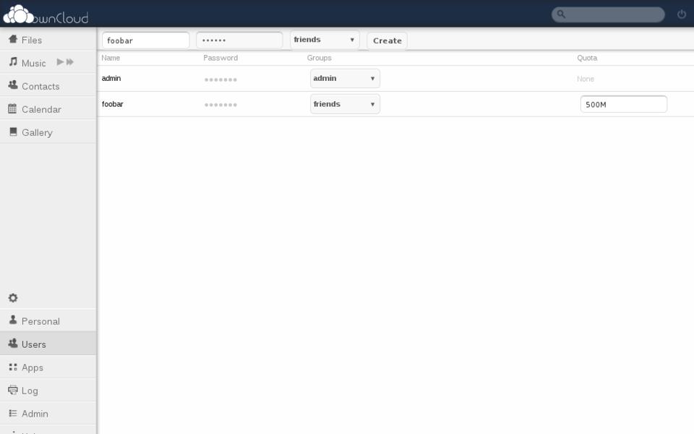Open the Gallery section

pos(37,132)
